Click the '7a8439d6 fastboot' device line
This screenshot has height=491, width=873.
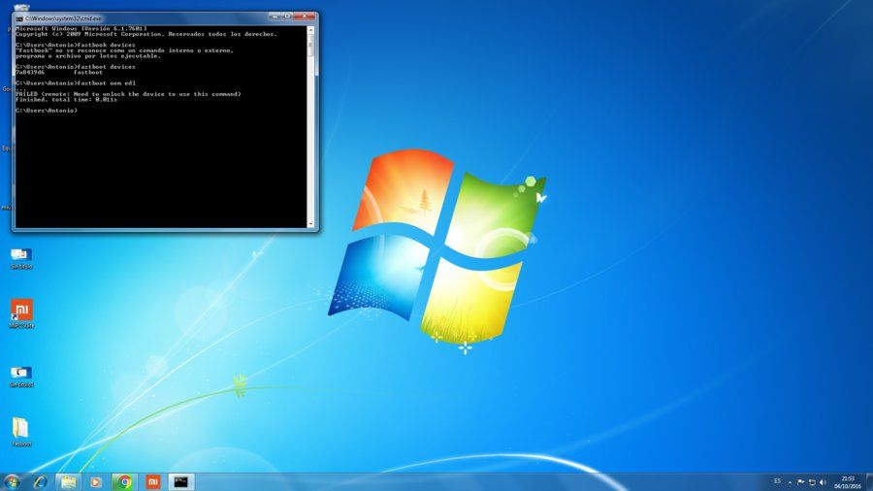(59, 73)
